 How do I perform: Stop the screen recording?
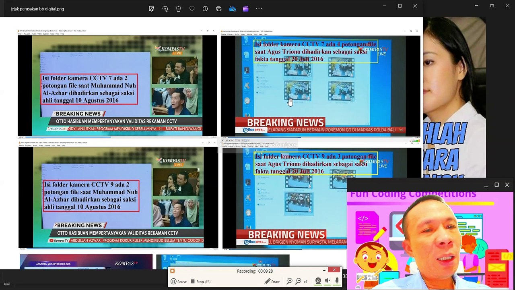(x=200, y=282)
